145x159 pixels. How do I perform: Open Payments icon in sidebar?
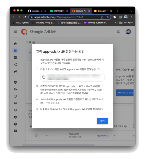coord(15,103)
